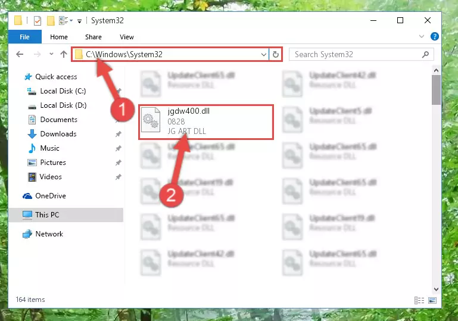
Task: Click the search magnifier icon
Action: click(x=425, y=54)
